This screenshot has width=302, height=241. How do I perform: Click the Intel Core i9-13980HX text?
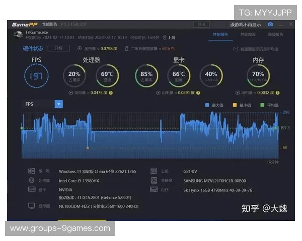[x=79, y=181]
